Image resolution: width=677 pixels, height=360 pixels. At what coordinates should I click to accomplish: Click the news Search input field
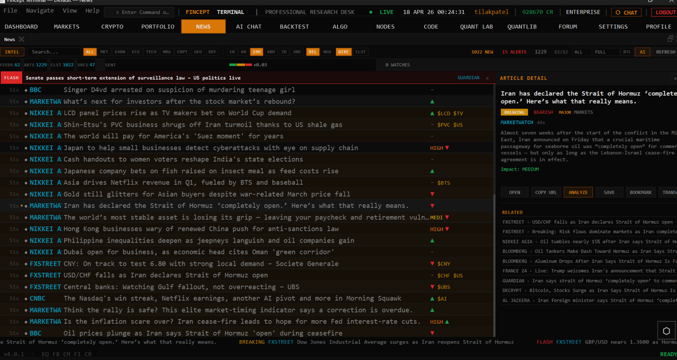tap(54, 52)
